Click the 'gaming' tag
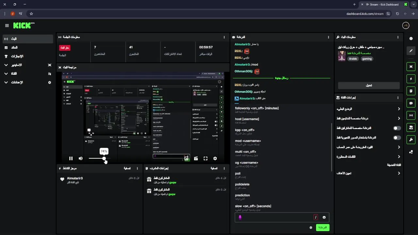Screen dimensions: 418x235 coord(367,59)
